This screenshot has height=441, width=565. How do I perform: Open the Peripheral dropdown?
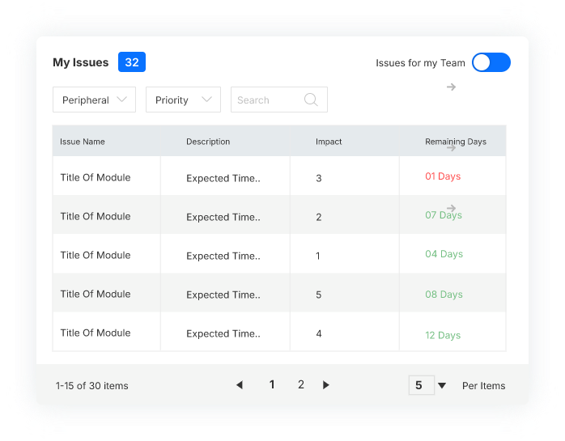pos(94,100)
